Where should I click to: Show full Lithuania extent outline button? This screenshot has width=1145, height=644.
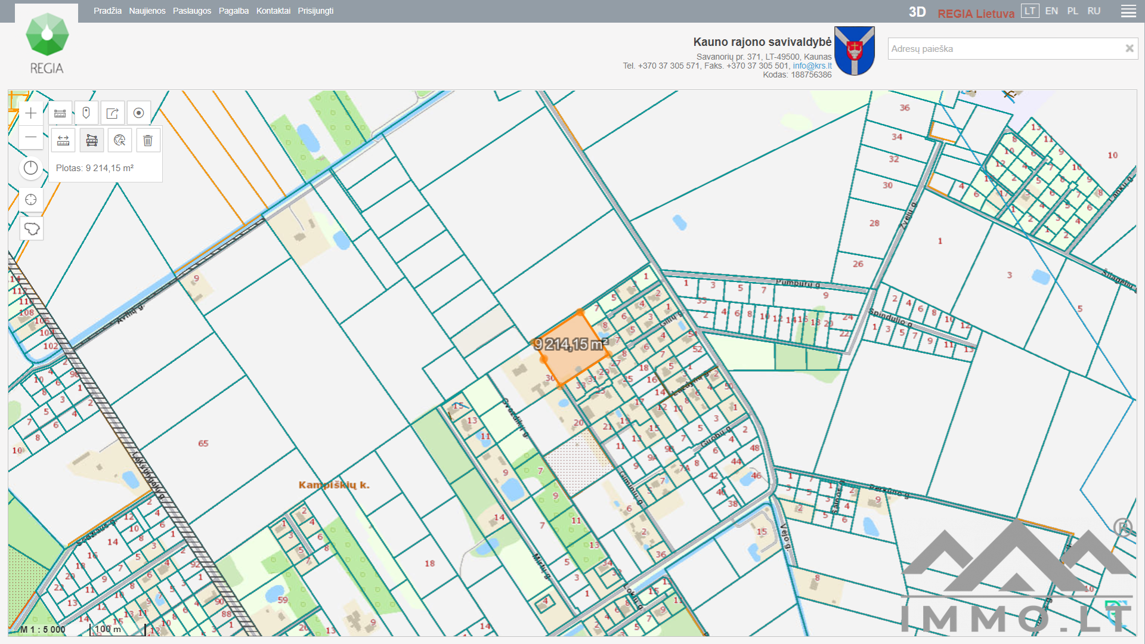tap(31, 228)
